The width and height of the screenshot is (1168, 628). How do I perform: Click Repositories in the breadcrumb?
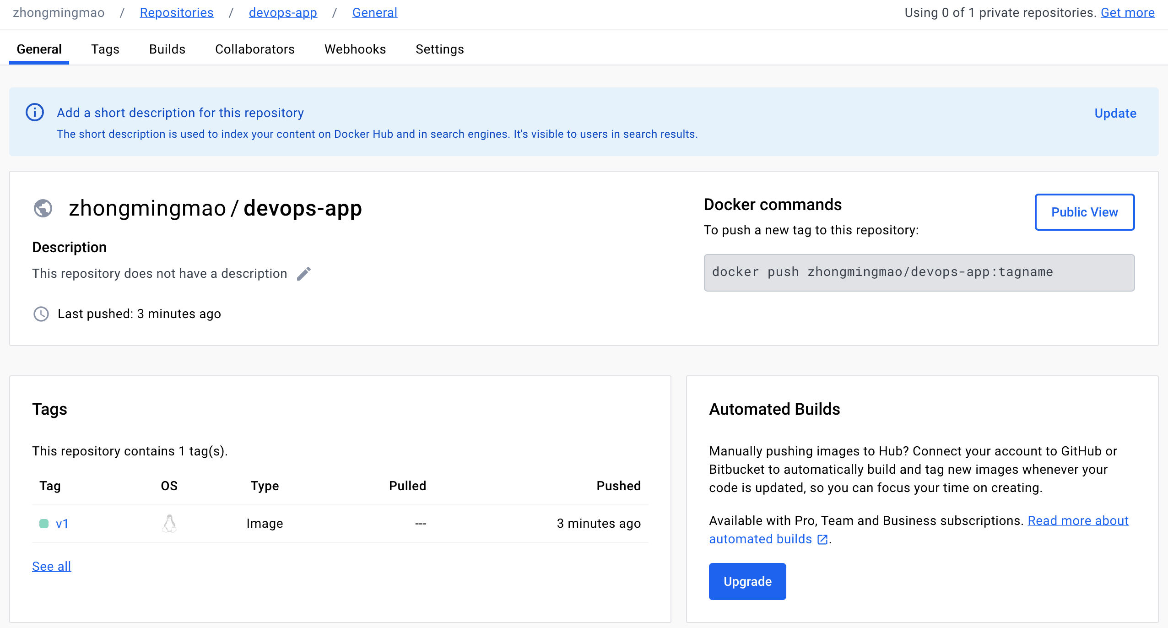tap(177, 12)
